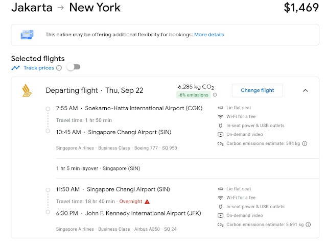Click the -6% emissions green badge
The height and width of the screenshot is (247, 327).
click(x=194, y=95)
